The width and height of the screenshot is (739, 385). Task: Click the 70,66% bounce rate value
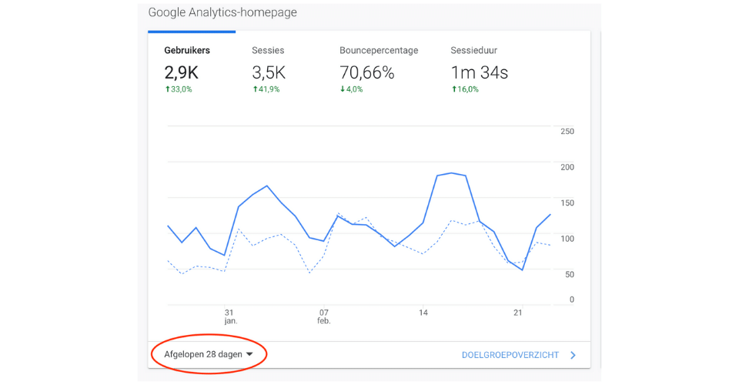coord(366,72)
